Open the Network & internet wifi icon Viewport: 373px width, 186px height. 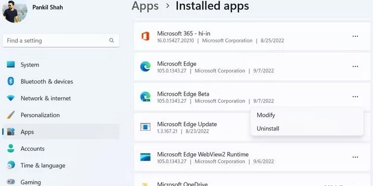[11, 98]
